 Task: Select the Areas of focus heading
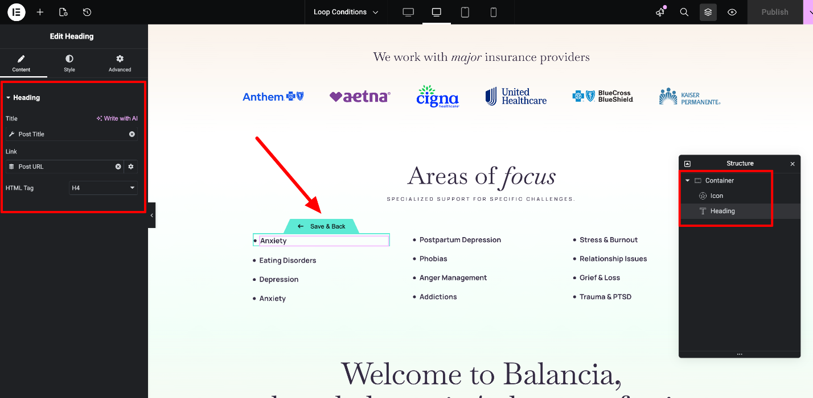point(481,177)
